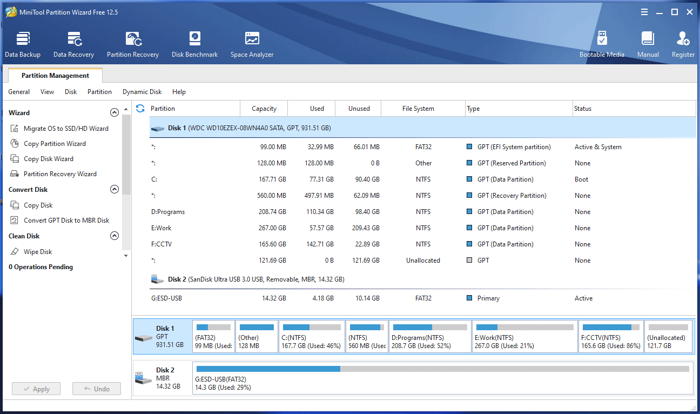Collapse the Wizard section
The width and height of the screenshot is (700, 414).
(x=114, y=113)
